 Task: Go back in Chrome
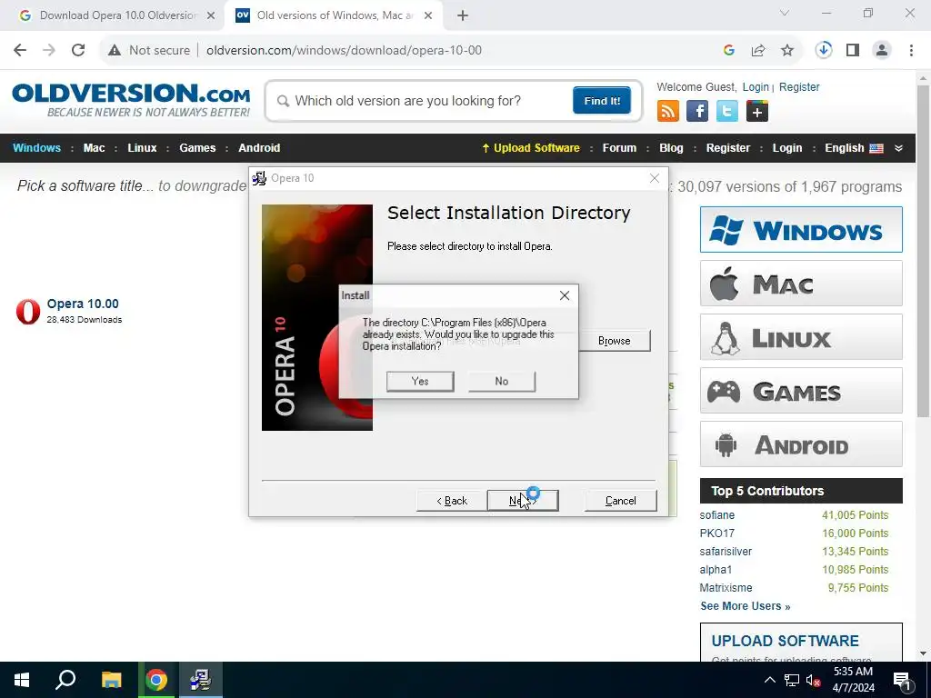point(20,51)
